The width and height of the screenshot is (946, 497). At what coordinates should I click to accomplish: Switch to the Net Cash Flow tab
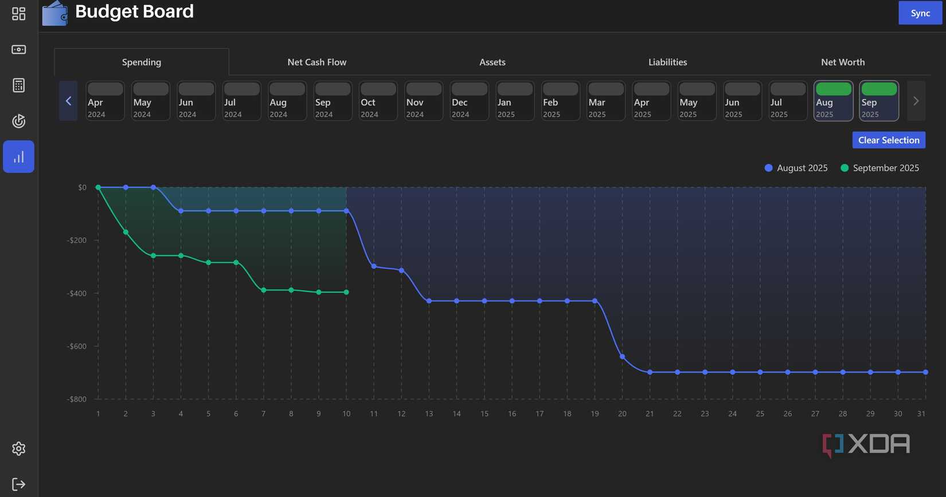[x=317, y=62]
